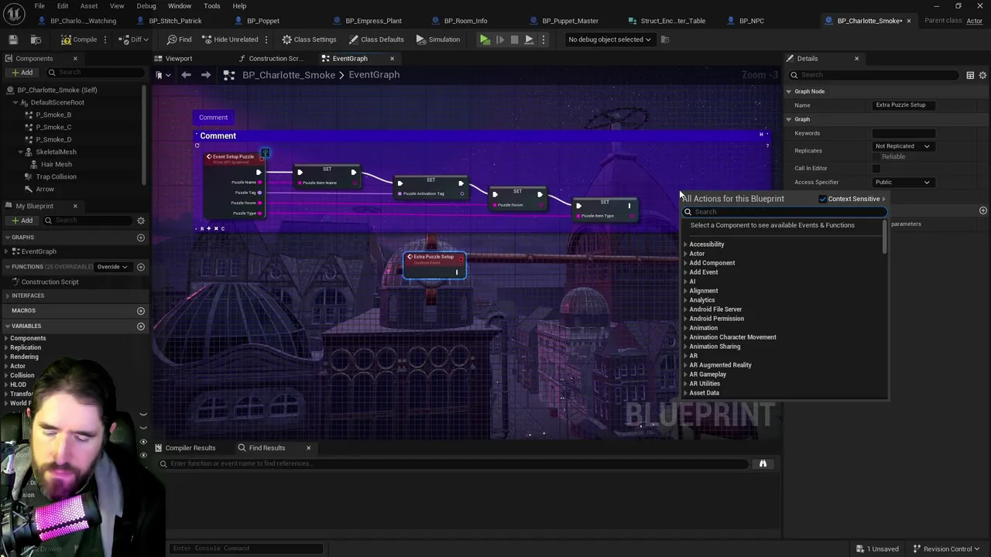
Task: Open the Asset menu
Action: point(89,5)
